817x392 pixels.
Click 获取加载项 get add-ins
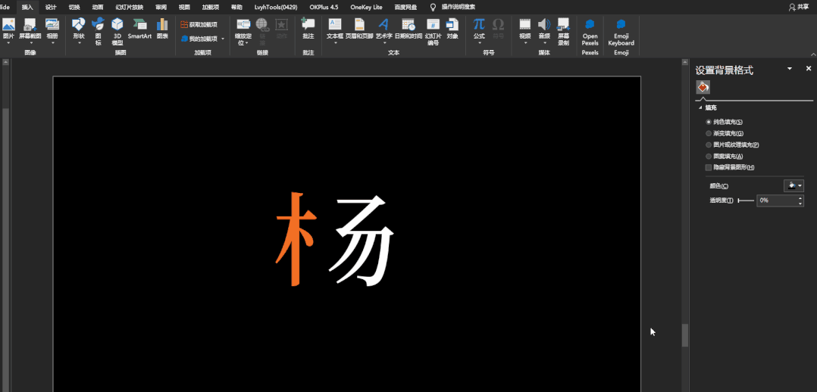pyautogui.click(x=199, y=24)
